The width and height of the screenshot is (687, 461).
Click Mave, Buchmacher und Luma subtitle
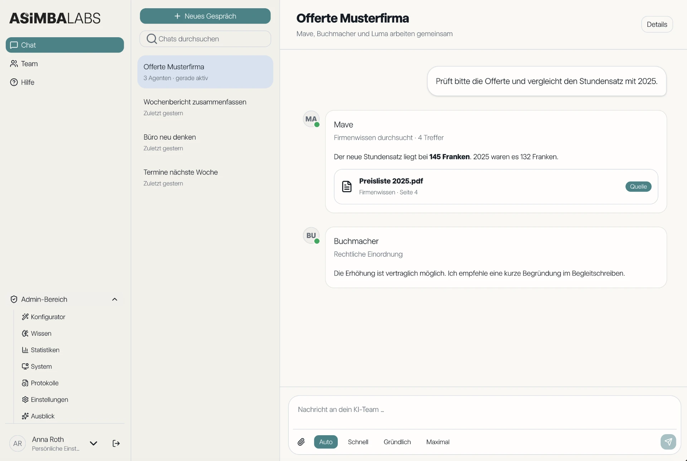point(374,34)
